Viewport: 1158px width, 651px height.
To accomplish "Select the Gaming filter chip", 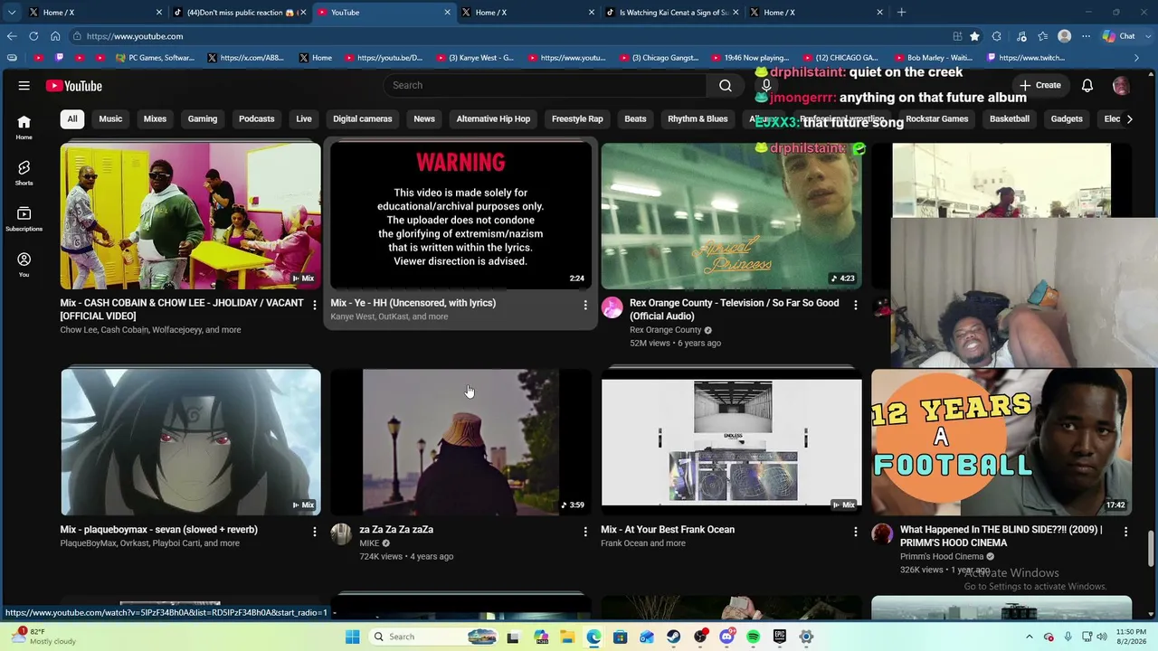I will (x=203, y=118).
